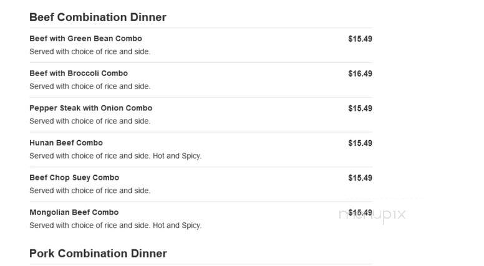484x266 pixels.
Task: Select Pepper Steak with Onion Combo
Action: click(91, 108)
